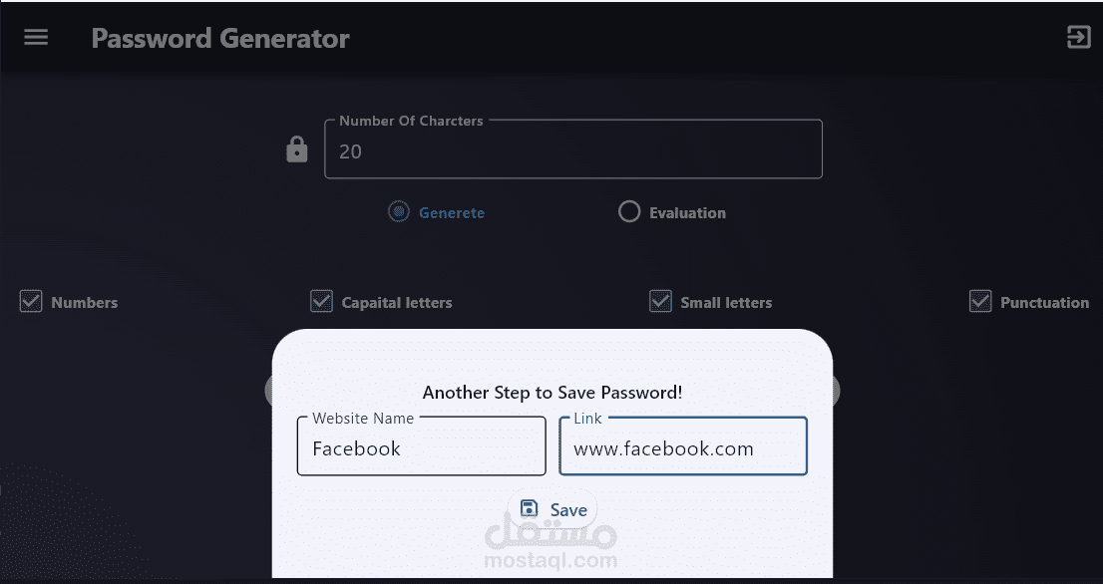Screen dimensions: 1103x584
Task: Click the Small letters label text
Action: pyautogui.click(x=726, y=303)
